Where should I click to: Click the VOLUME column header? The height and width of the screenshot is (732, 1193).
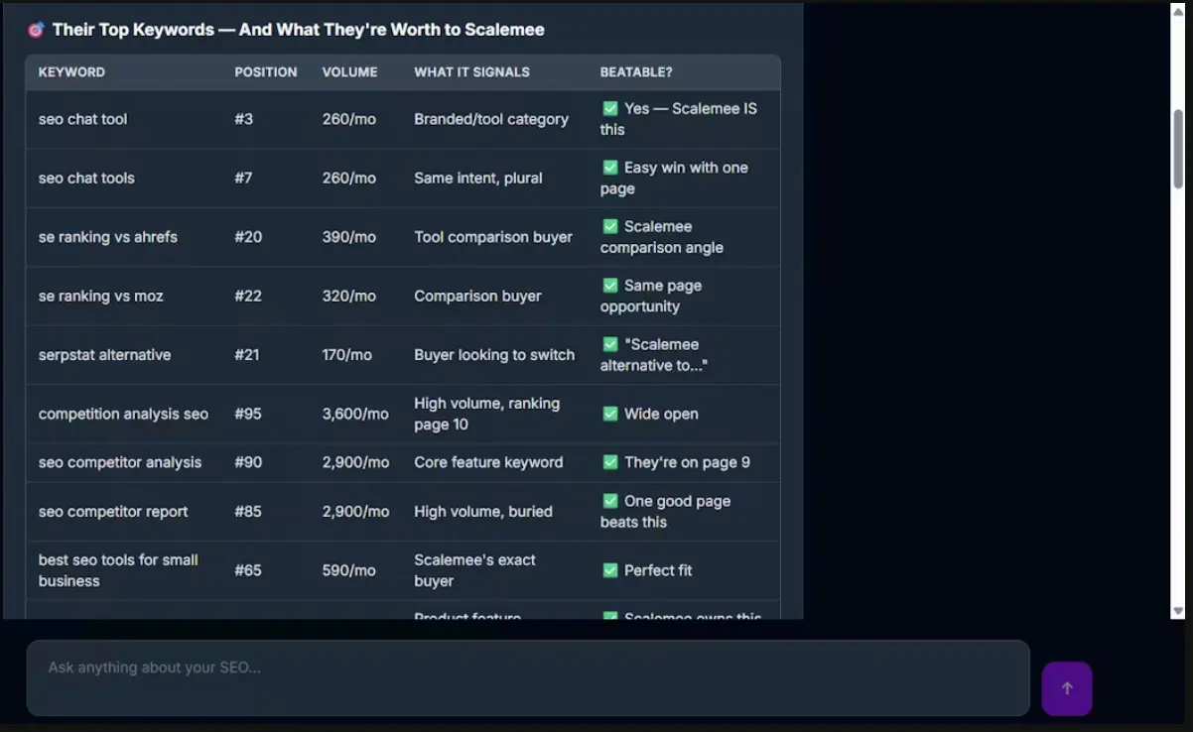[349, 72]
